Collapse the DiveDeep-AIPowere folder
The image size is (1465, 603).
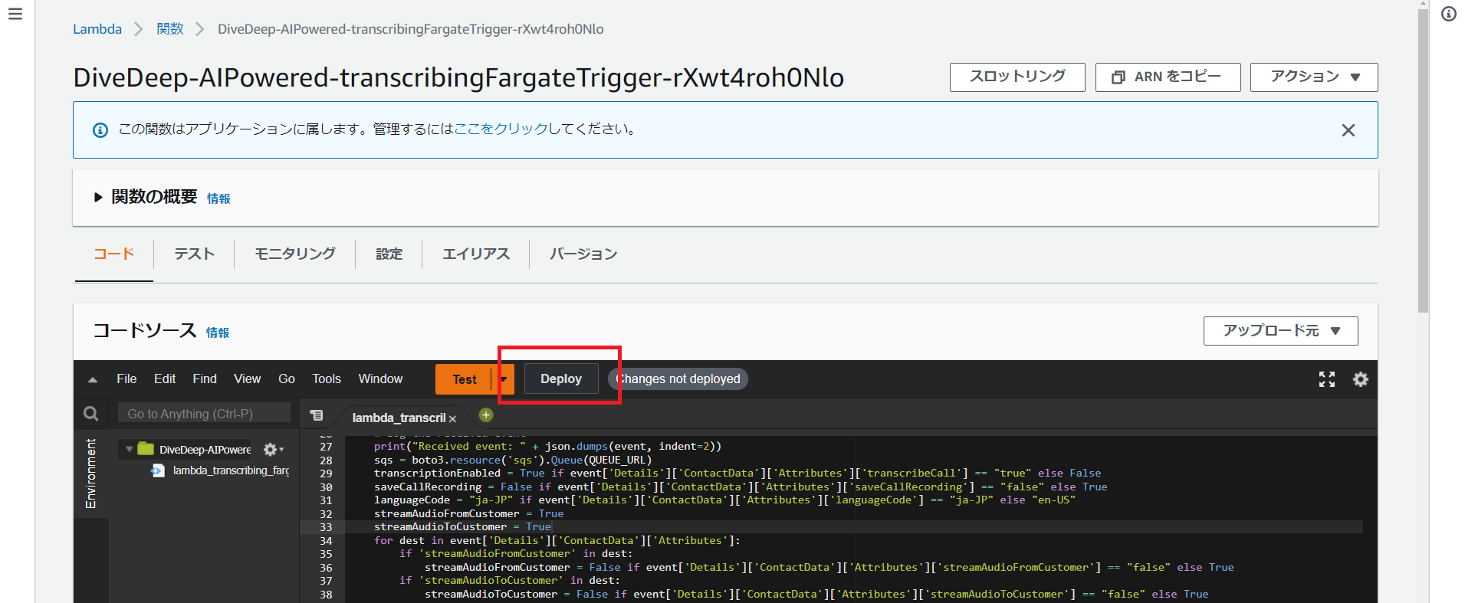point(129,449)
